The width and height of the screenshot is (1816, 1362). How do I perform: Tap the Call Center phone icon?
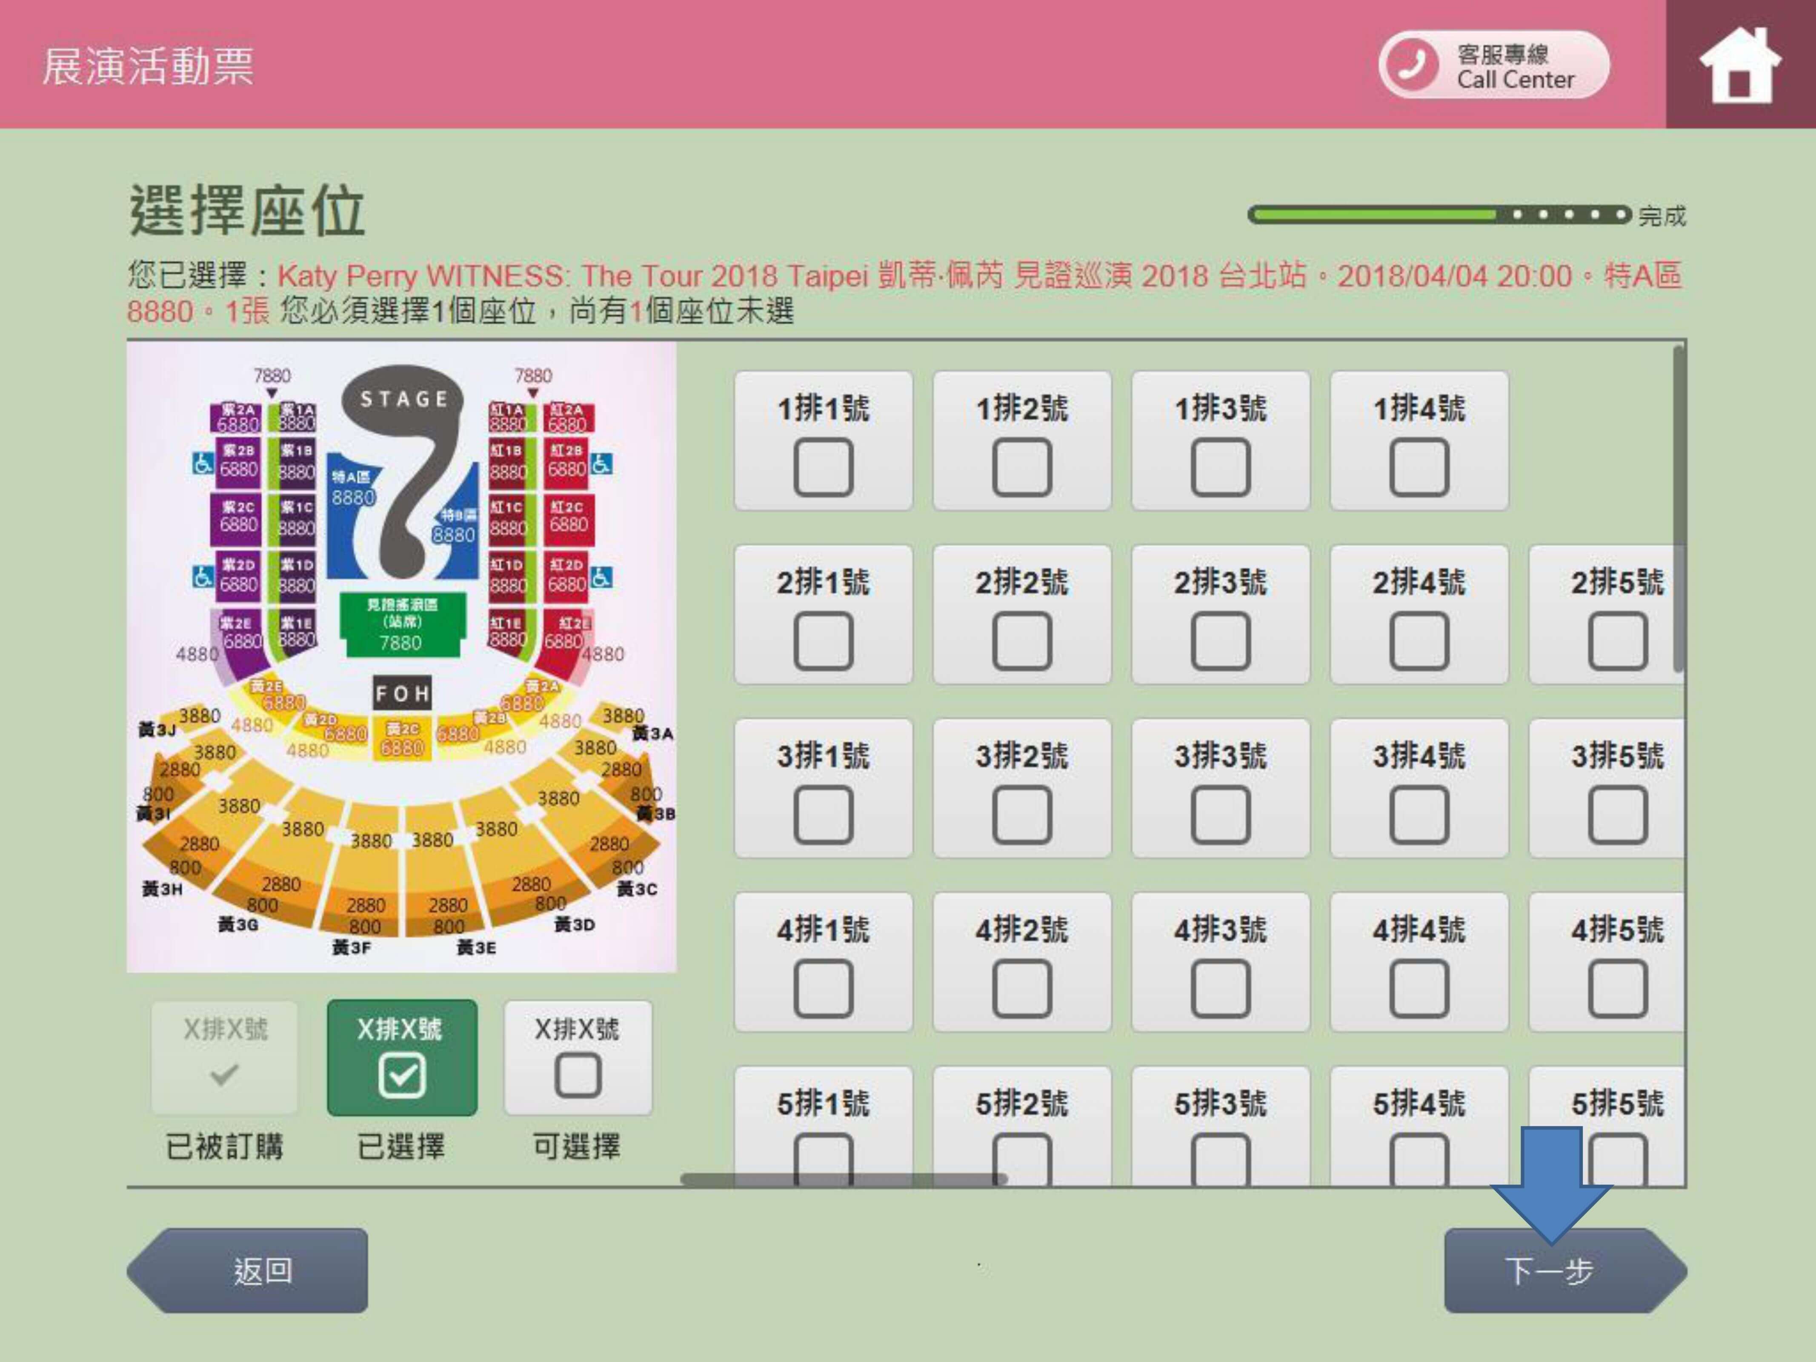[1411, 64]
